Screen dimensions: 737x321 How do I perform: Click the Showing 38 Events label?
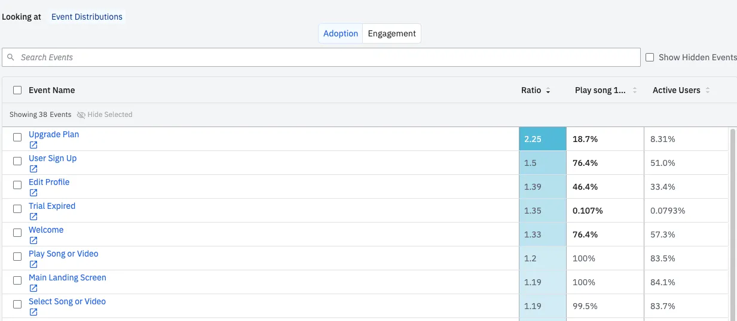pos(41,115)
